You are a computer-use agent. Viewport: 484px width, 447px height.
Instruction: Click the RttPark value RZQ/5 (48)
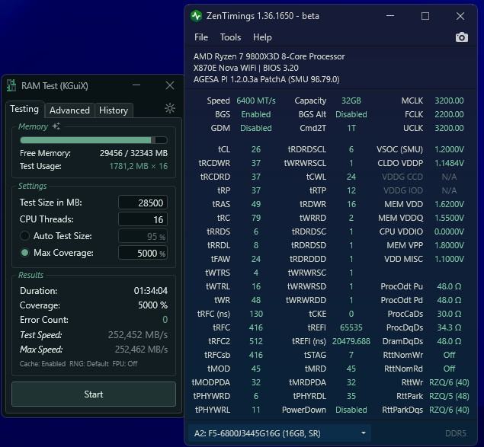(x=449, y=396)
